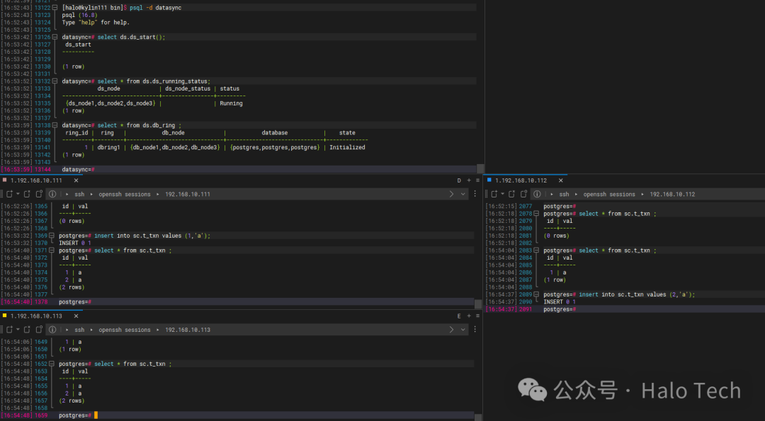The height and width of the screenshot is (421, 765).
Task: Click the third toolbar icon in the 192.168.10.111 pane
Action: coord(27,194)
